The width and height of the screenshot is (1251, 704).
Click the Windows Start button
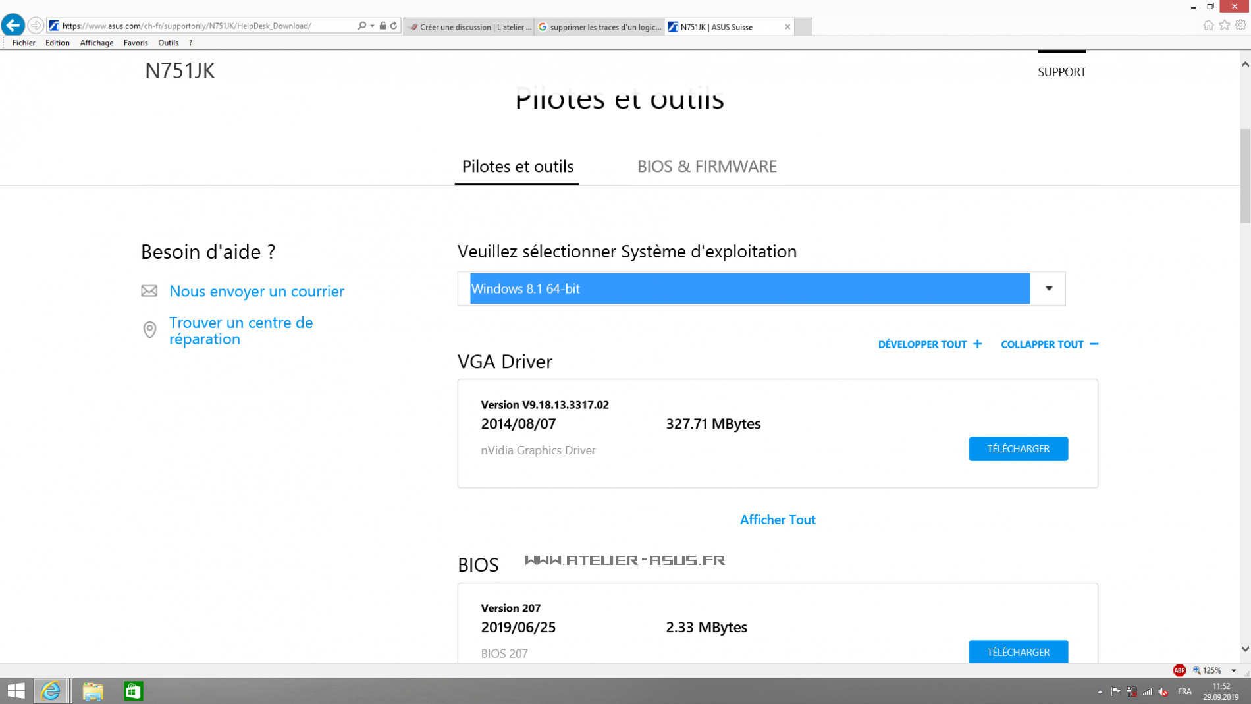[16, 691]
